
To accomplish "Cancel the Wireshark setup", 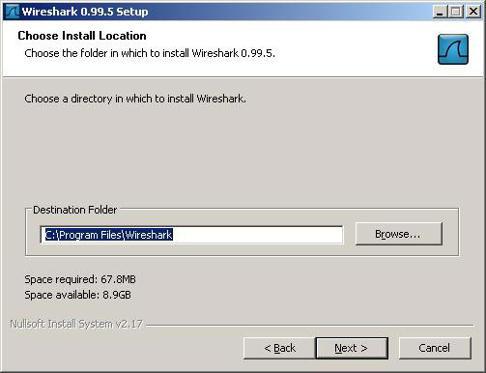I will tap(435, 348).
